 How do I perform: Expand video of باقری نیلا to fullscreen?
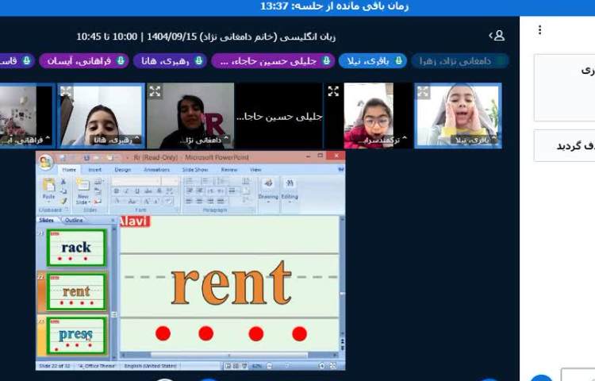(424, 92)
